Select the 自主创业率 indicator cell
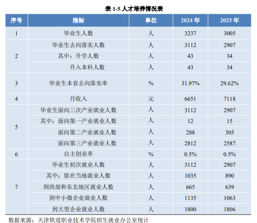Viewport: 257px width, 223px height. [79, 154]
